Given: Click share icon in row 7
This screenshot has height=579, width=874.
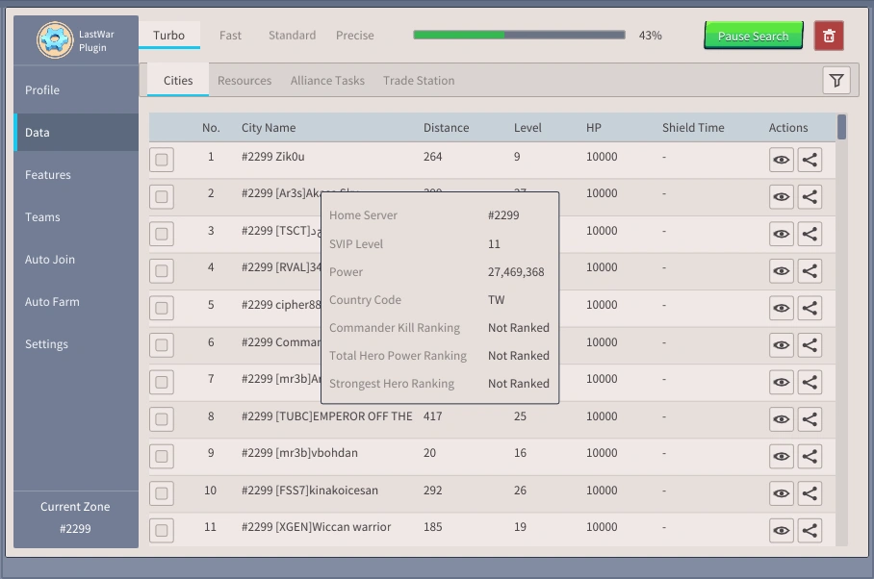Looking at the screenshot, I should pos(810,382).
